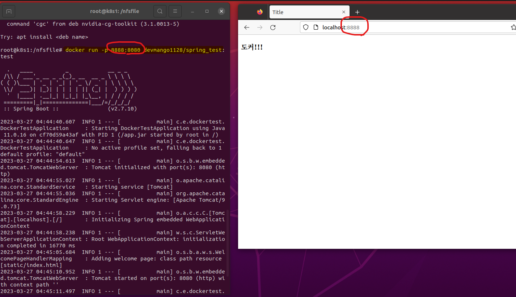This screenshot has width=516, height=297.
Task: Click the 2023-03-27 04:44:40.607 timestamp
Action: tap(38, 122)
